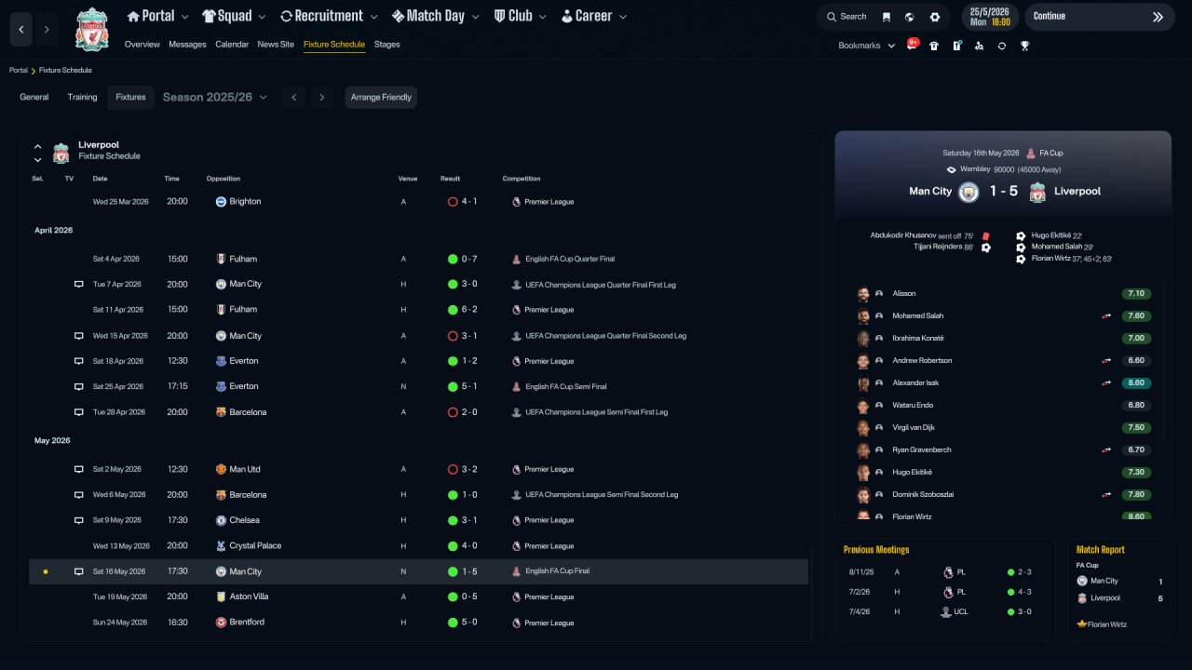Click the shirt shortcut icon below the date
Viewport: 1192px width, 670px height.
(x=934, y=46)
